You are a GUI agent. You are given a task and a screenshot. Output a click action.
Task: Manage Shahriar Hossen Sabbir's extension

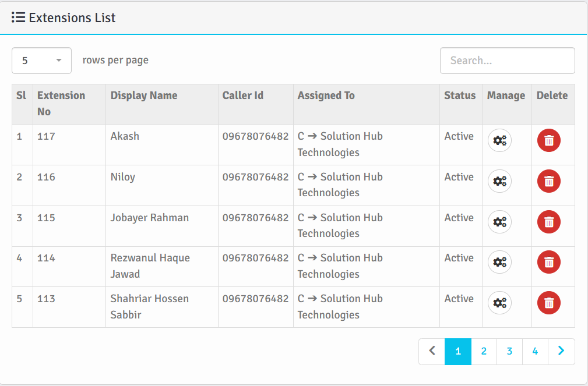pos(499,303)
